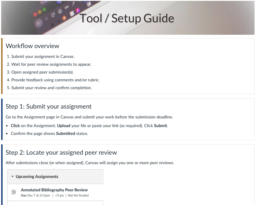
Task: Click the reload icon in the banner toolbar
Action: pos(53,14)
